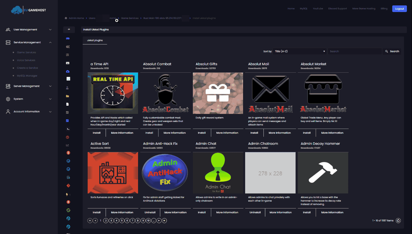Click Users in breadcrumb
This screenshot has height=234, width=412.
coord(92,18)
